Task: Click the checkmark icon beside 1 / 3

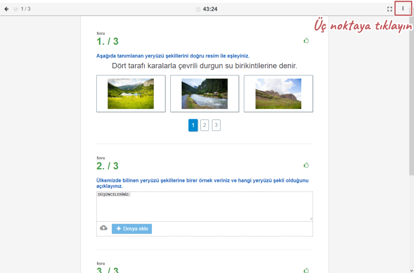Action: 16,9
